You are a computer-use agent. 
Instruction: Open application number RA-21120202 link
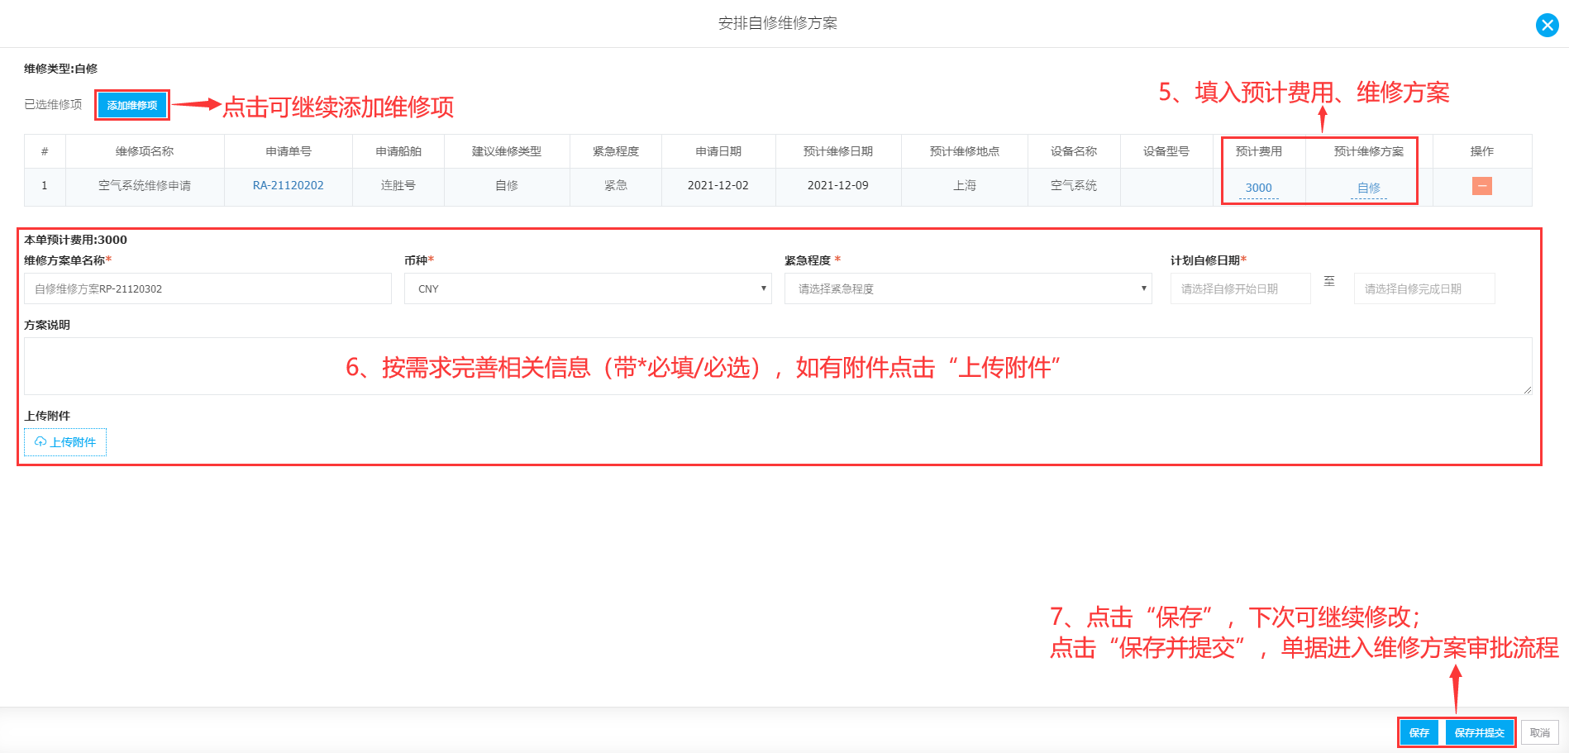(288, 185)
